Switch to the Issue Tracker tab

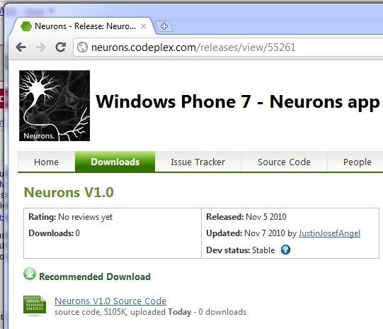(x=198, y=162)
